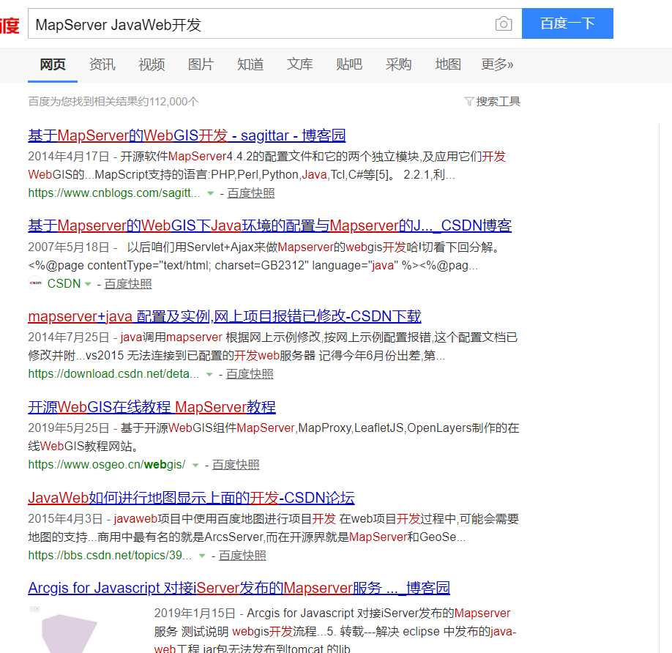Viewport: 672px width, 653px height.
Task: Click the bbs.csdn.net/topics/39... URL
Action: [x=110, y=556]
